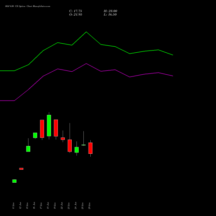This screenshot has width=216, height=216.
Task: Click the red candlestick for 19 Jan
Action: coord(56,128)
